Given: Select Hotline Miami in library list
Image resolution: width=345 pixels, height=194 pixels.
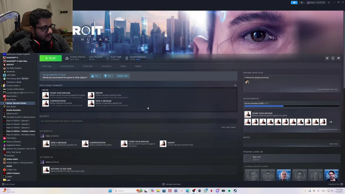Looking at the screenshot, I should click(12, 159).
